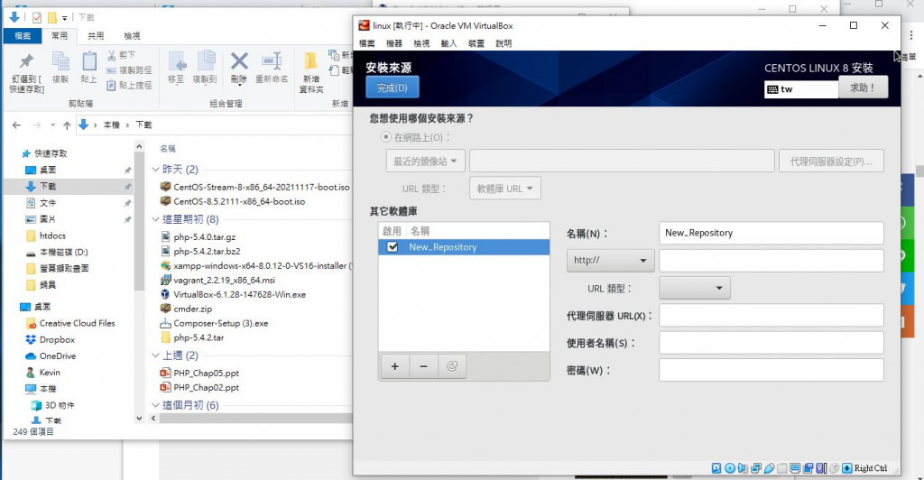Image resolution: width=924 pixels, height=480 pixels.
Task: Open the Input menu in VirtualBox window
Action: tap(449, 43)
